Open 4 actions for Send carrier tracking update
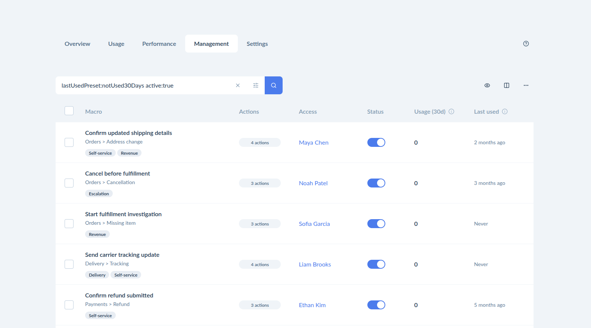 pyautogui.click(x=260, y=264)
